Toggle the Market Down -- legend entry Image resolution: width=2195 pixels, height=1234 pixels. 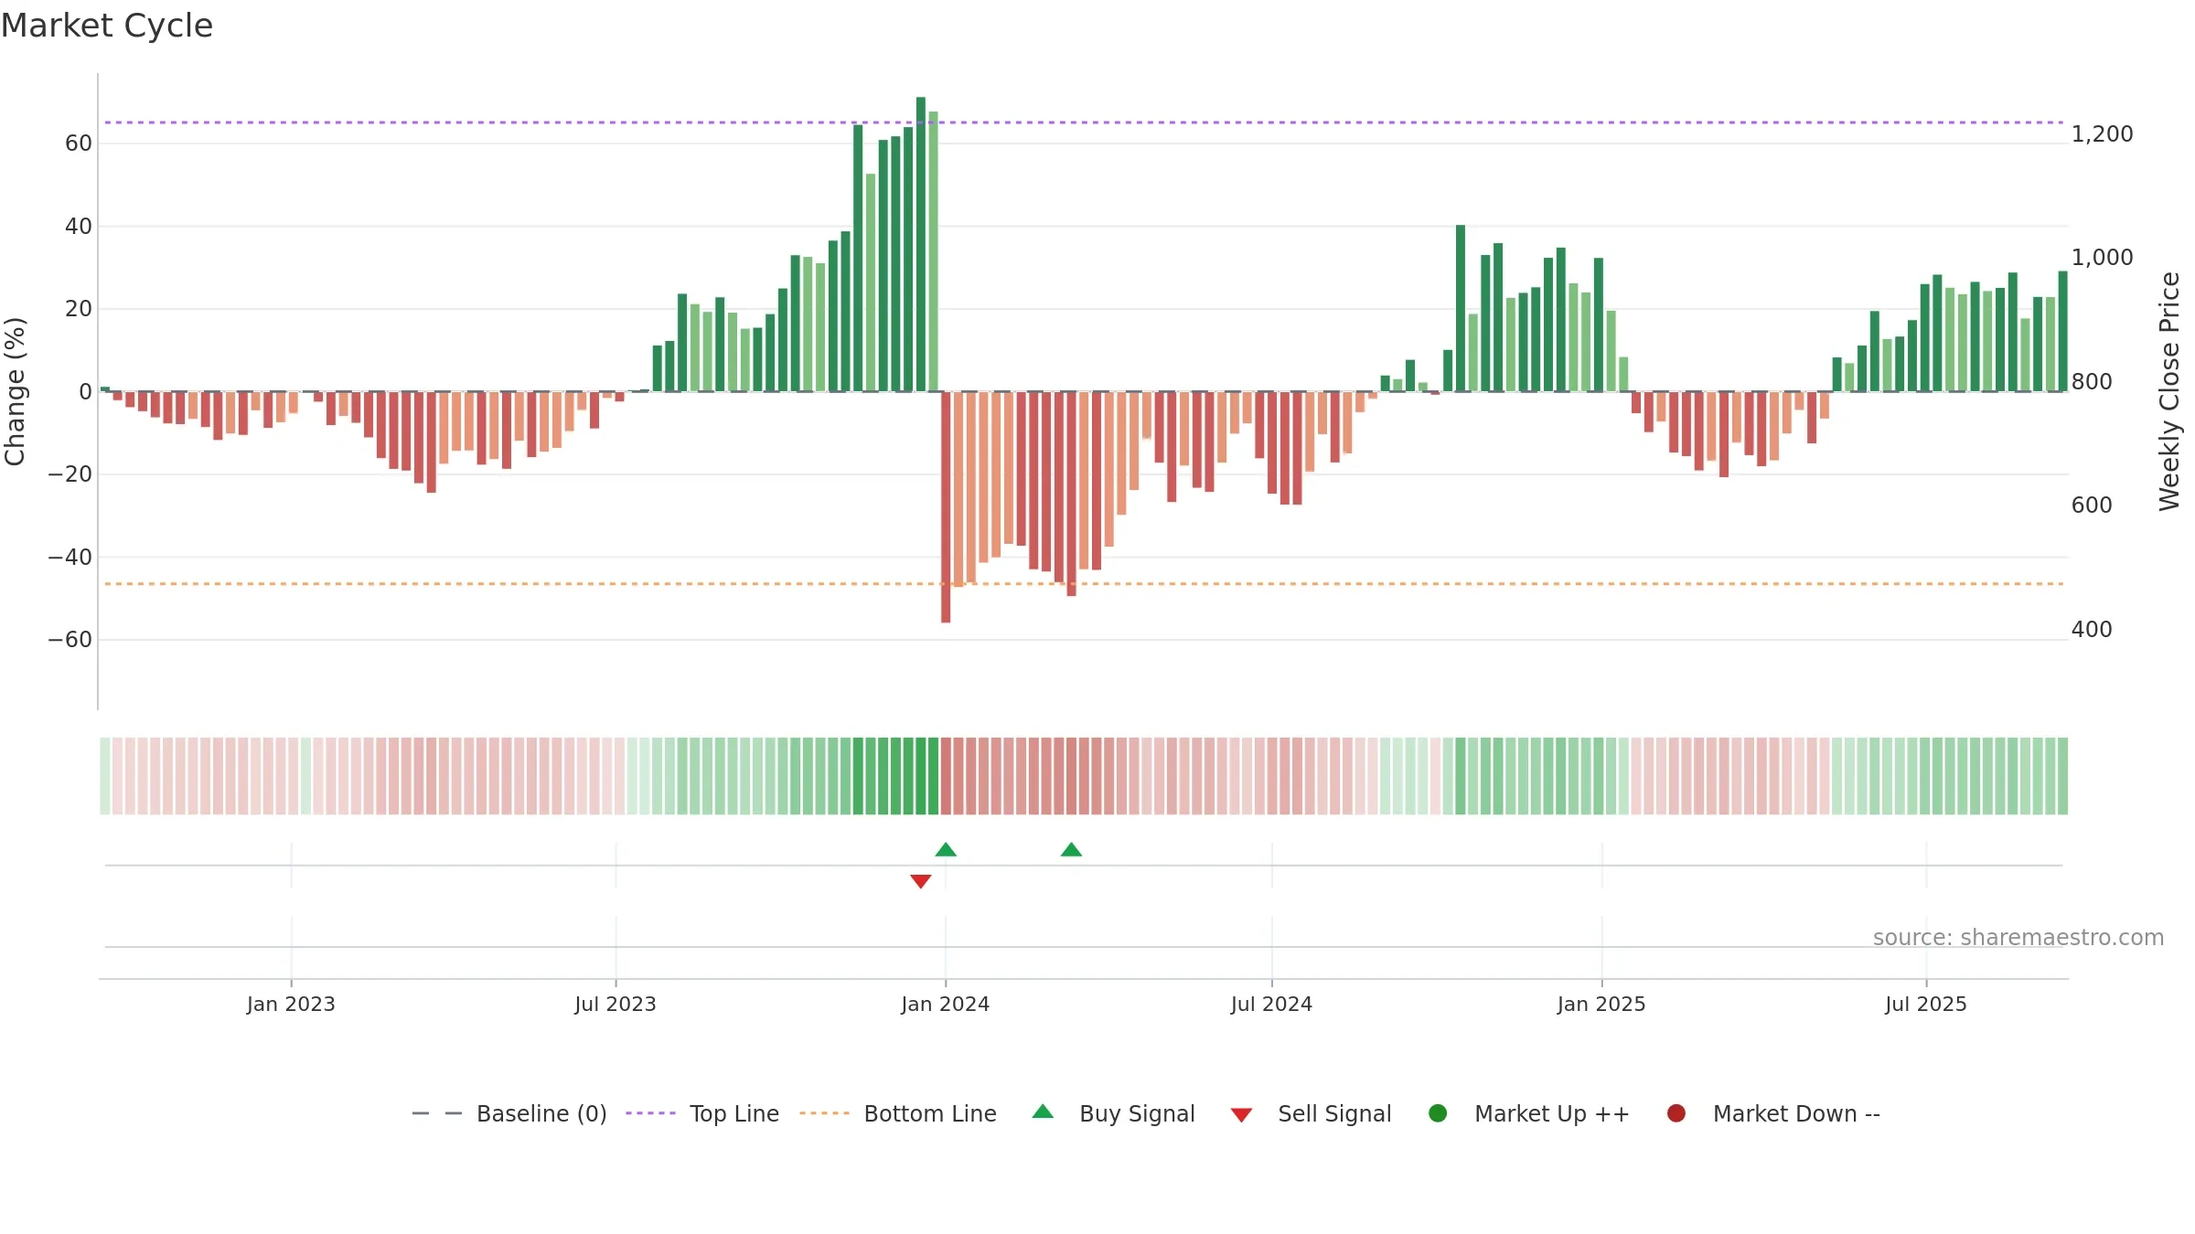[1772, 1113]
